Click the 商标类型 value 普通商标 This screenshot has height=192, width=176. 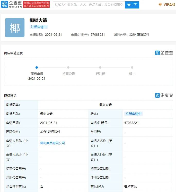click(130, 187)
